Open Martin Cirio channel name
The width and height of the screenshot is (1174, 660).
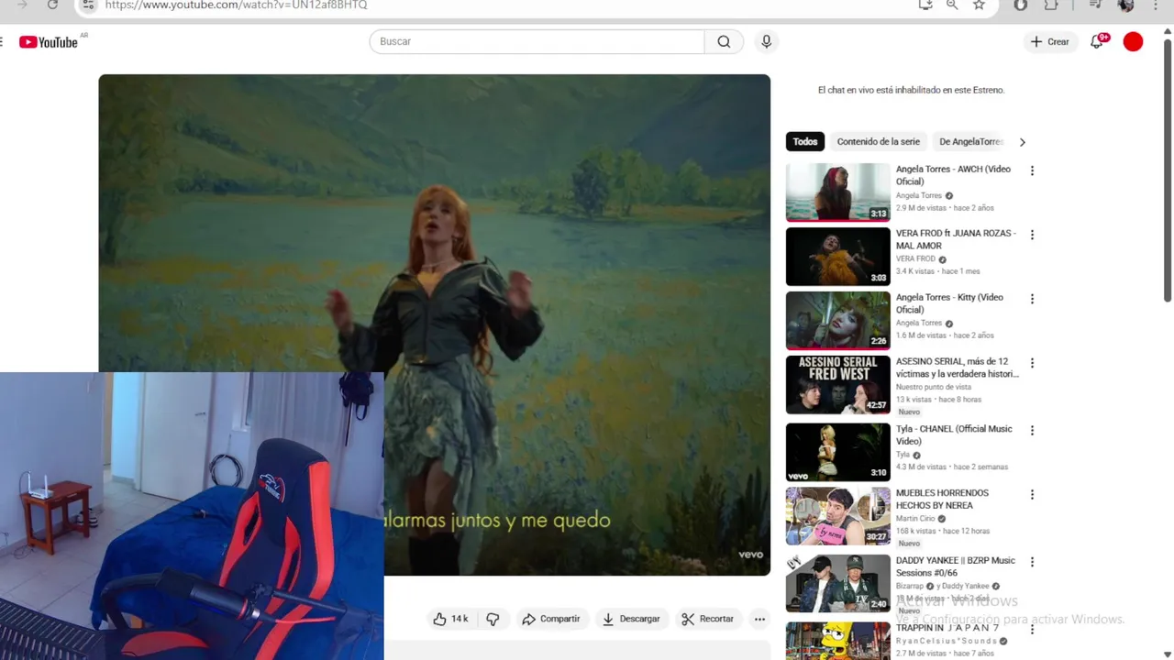coord(916,519)
